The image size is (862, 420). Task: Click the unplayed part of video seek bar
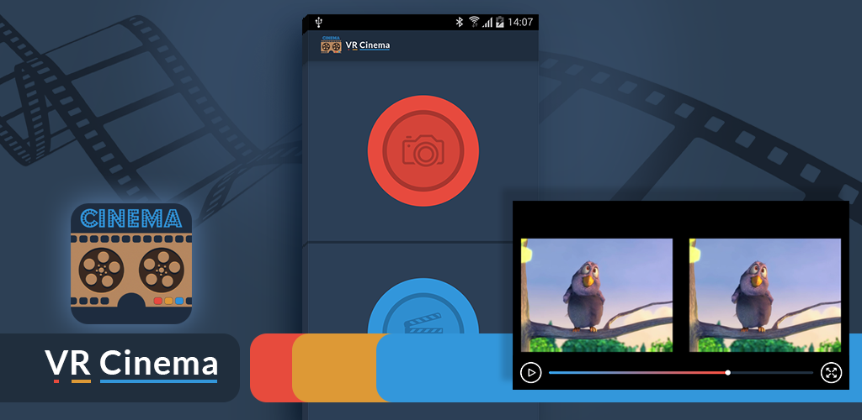[x=772, y=373]
